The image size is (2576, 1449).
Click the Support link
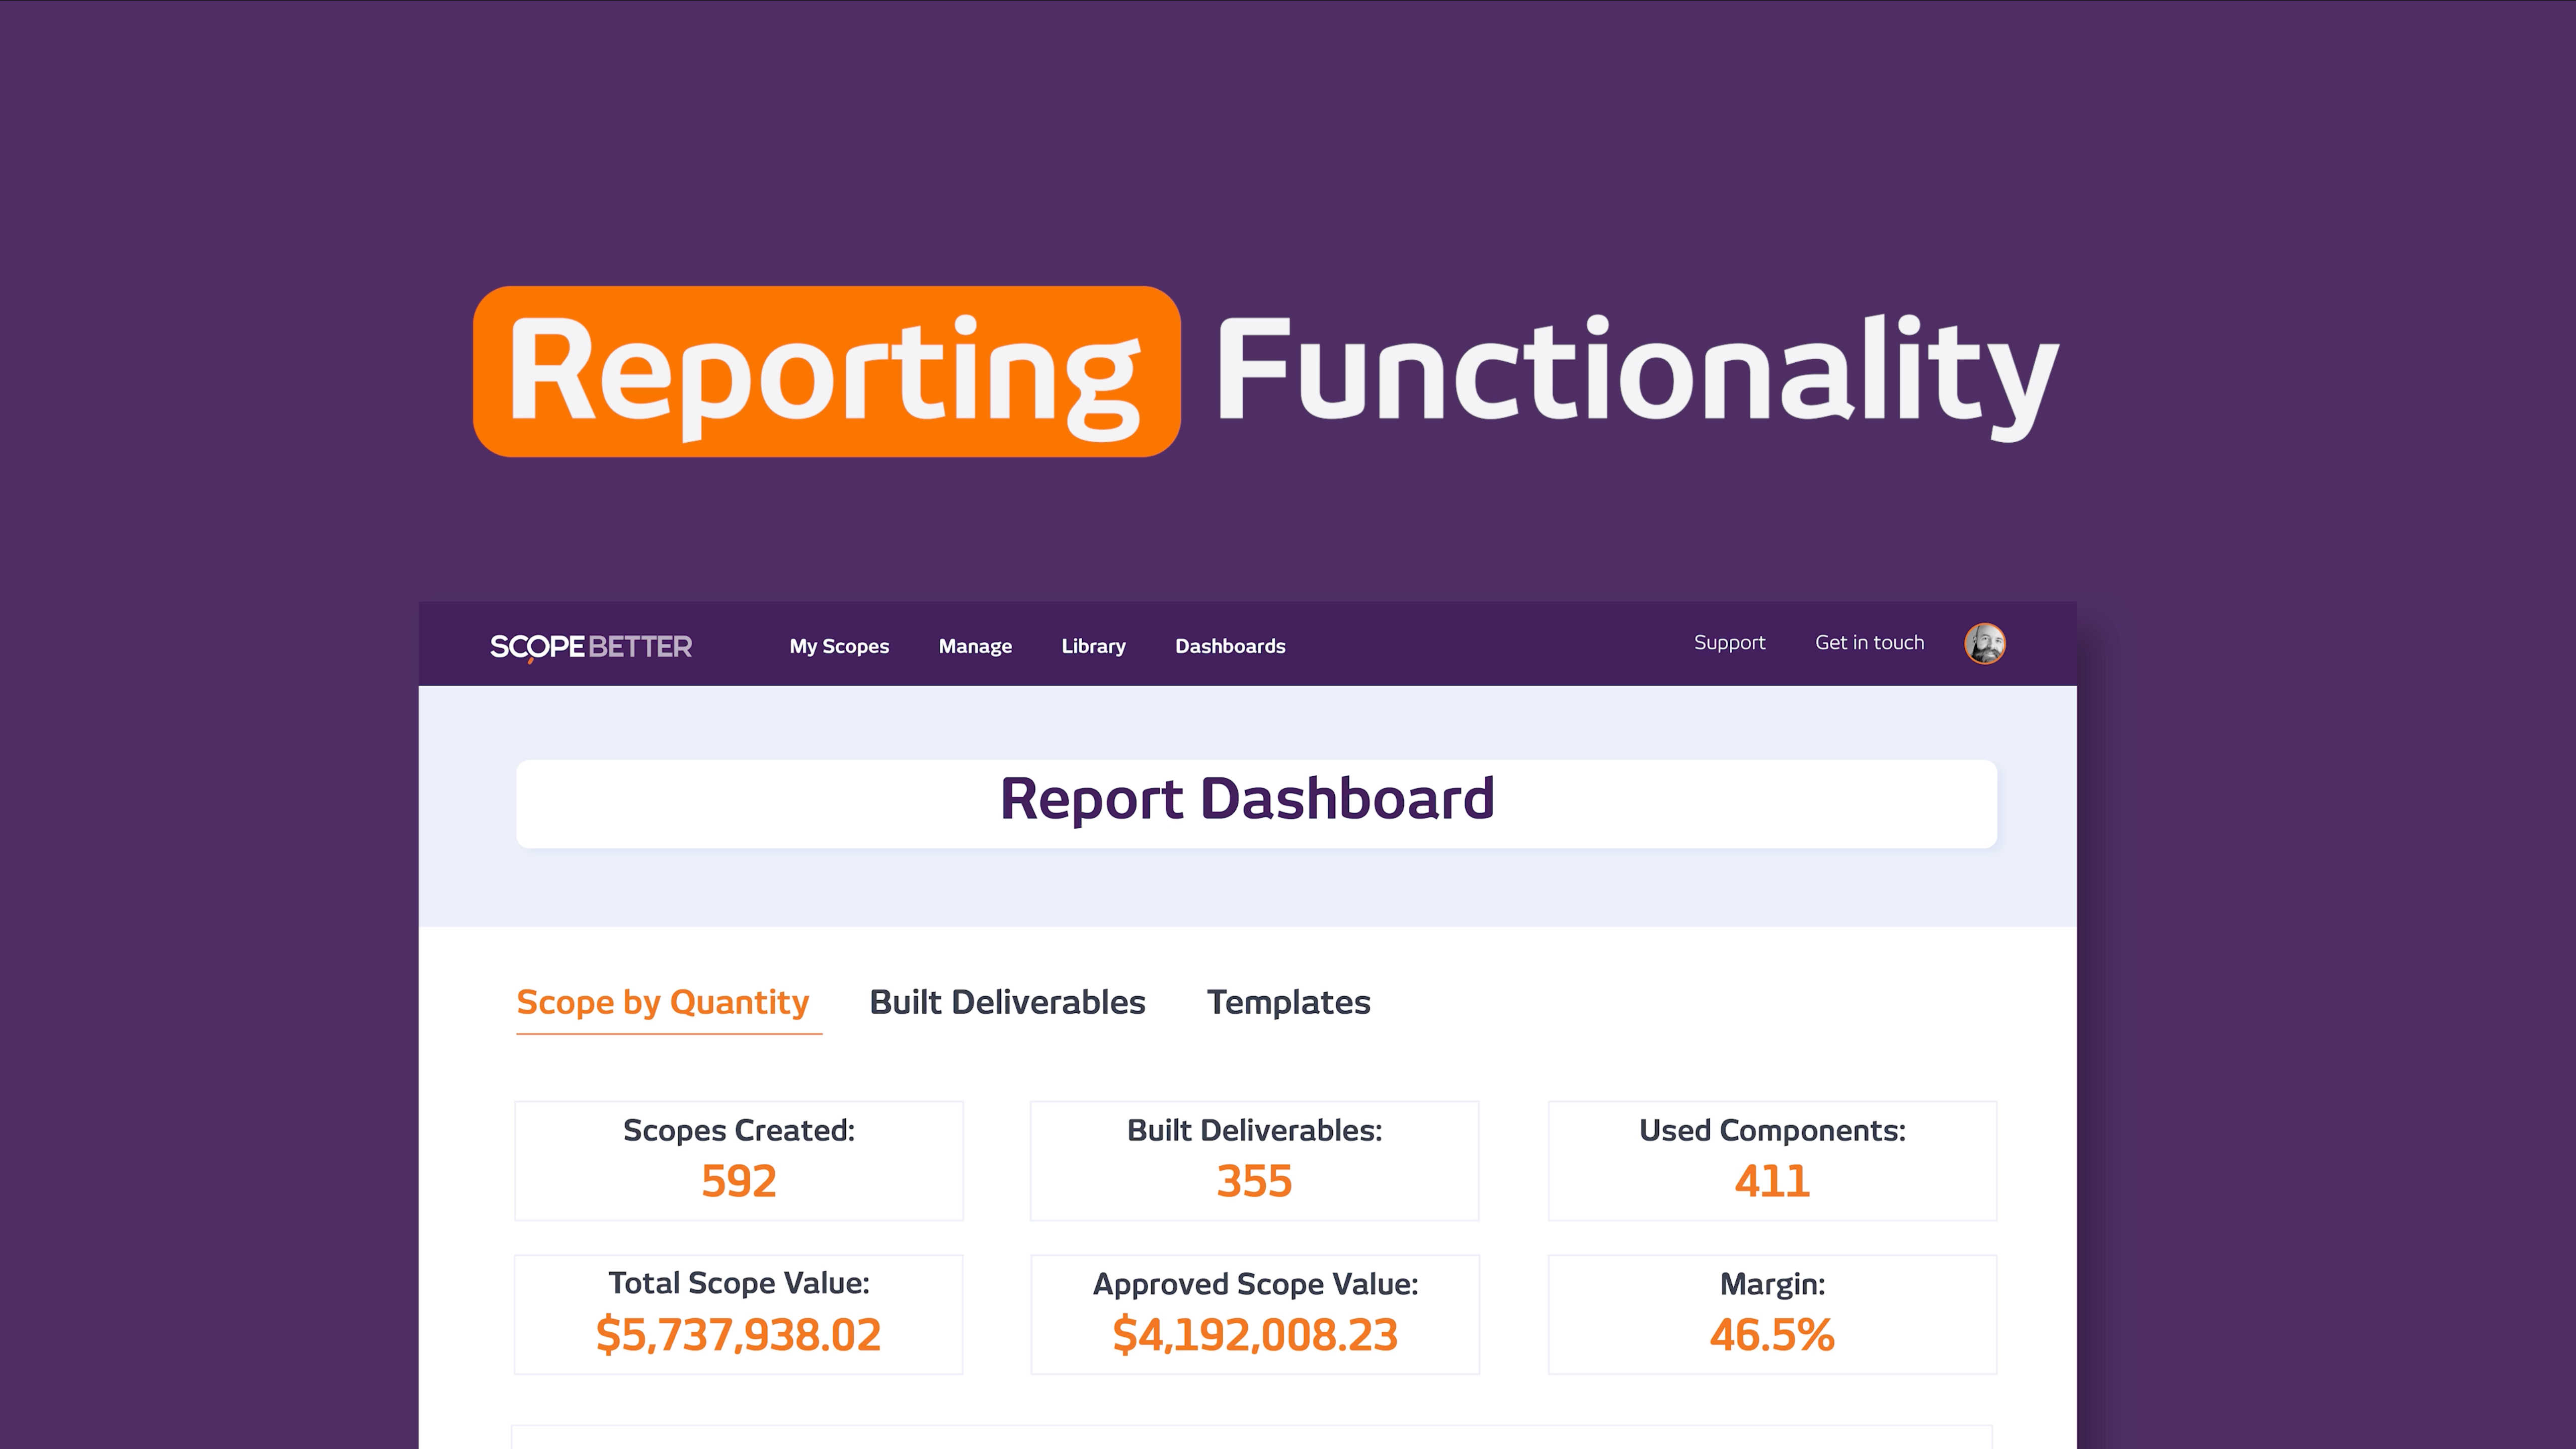coord(1729,643)
